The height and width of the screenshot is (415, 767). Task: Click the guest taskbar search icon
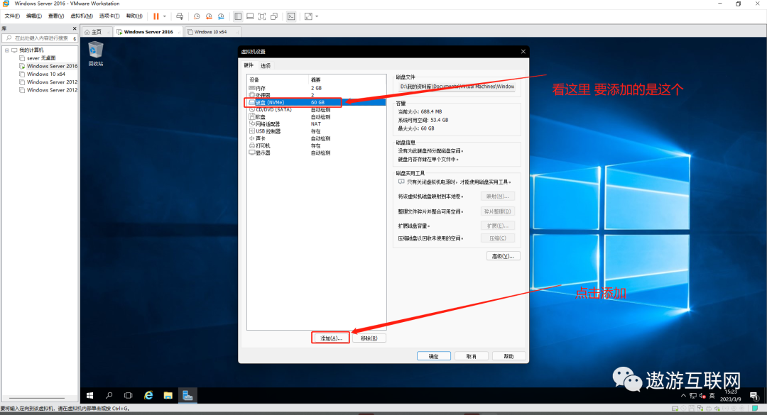[109, 395]
